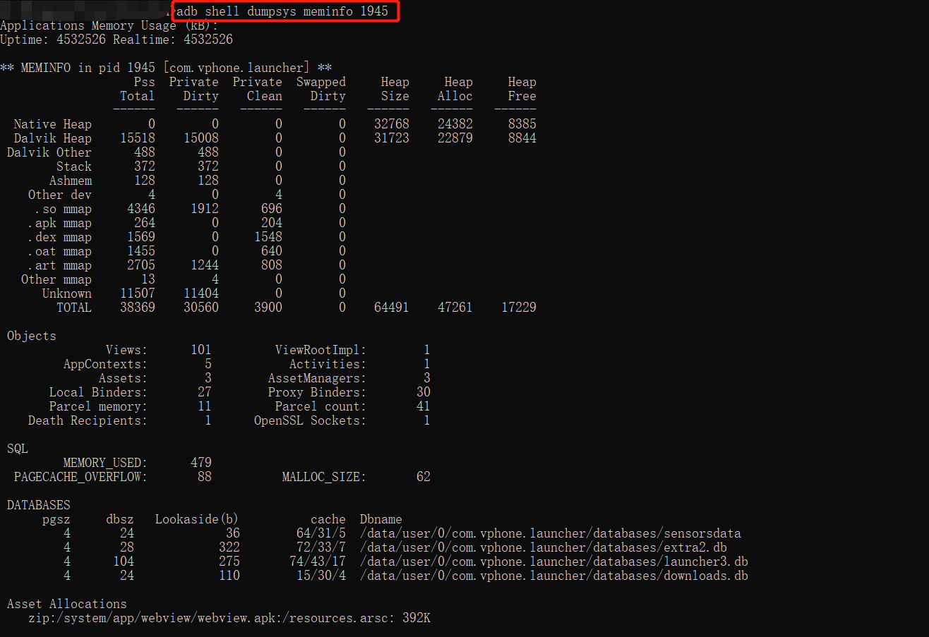Click the "MEMINFO in pid 1945 [com.vphone.launcher]" line
Screen dimensions: 929x637
(166, 68)
